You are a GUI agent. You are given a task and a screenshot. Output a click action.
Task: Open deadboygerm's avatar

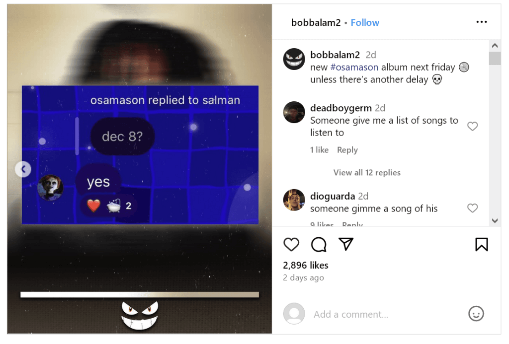click(294, 112)
